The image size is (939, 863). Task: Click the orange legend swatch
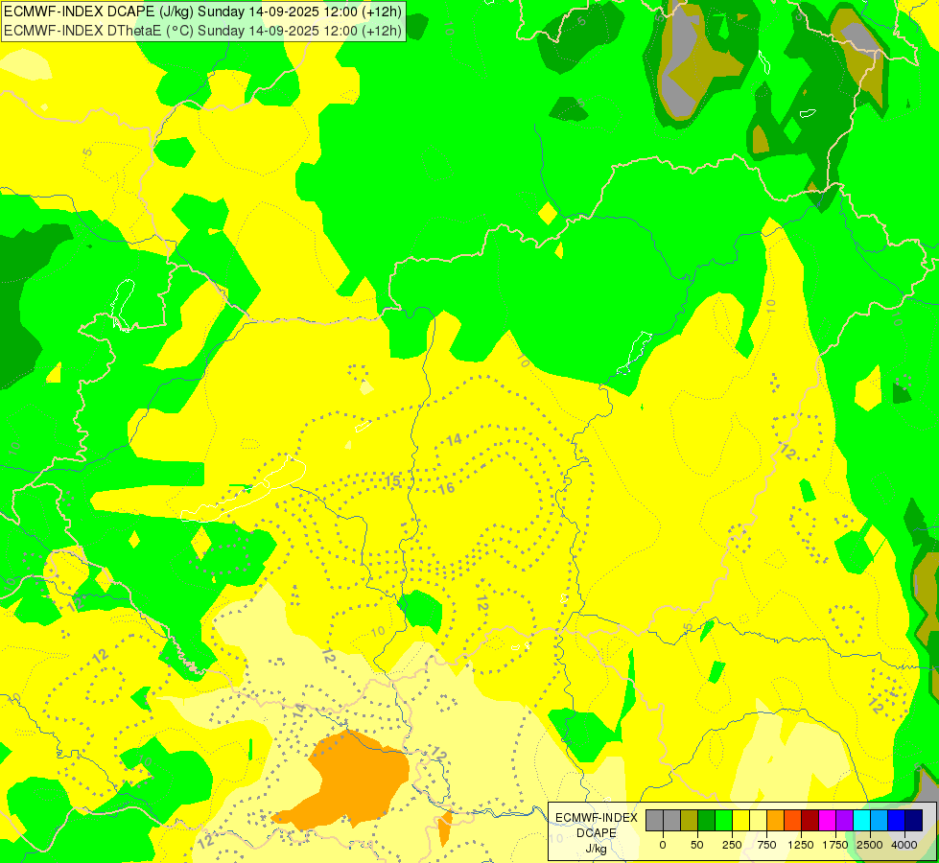[x=776, y=820]
